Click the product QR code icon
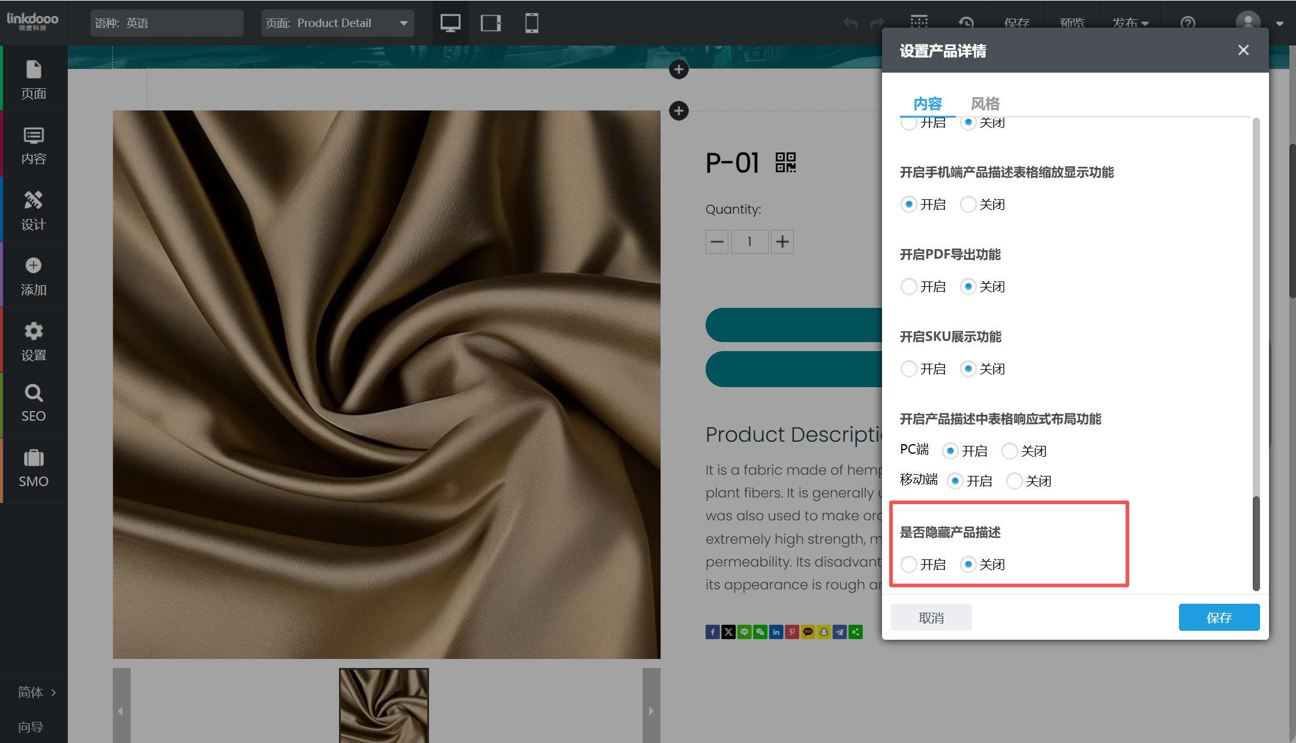 pos(785,162)
